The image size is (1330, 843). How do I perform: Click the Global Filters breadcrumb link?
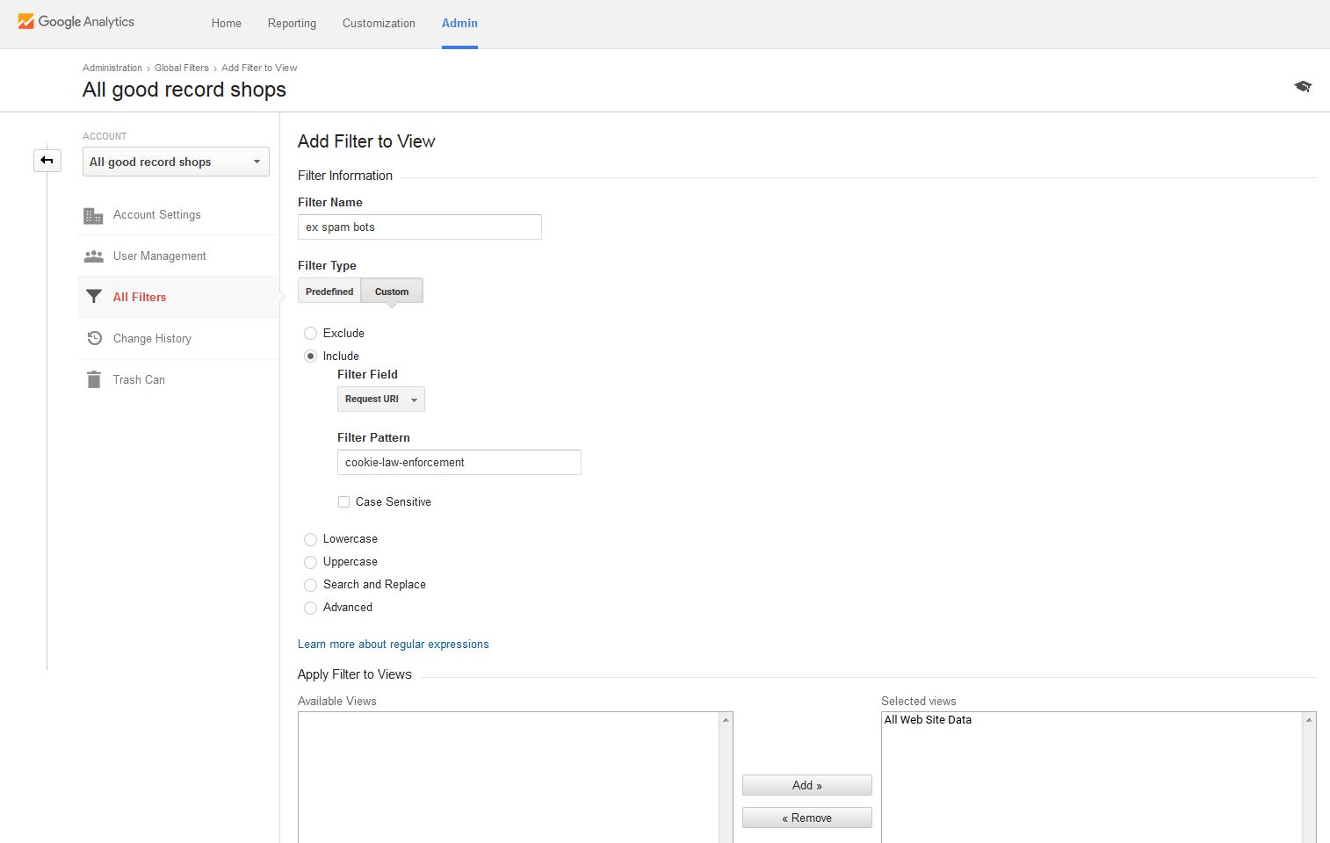182,68
